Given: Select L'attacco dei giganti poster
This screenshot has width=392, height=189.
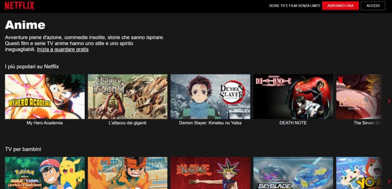Looking at the screenshot, I should (127, 97).
